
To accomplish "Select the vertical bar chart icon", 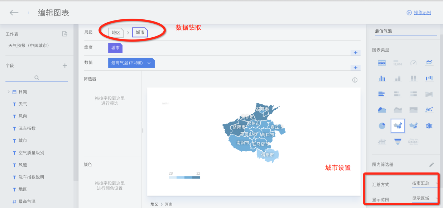I will pos(382,79).
